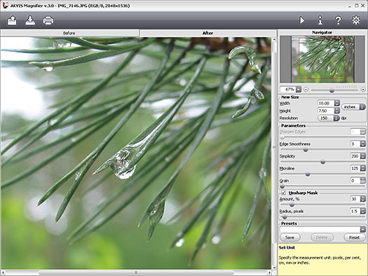Click the Microline value field

355,168
